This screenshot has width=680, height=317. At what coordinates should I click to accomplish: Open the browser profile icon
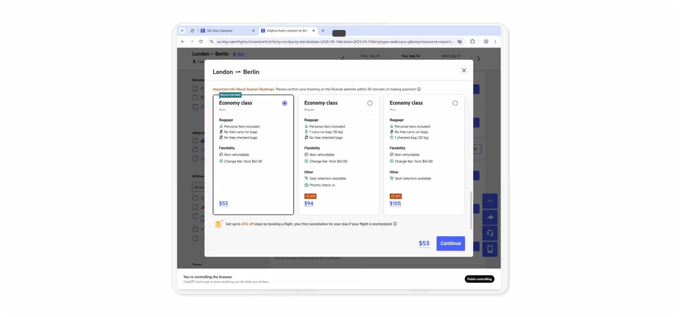(486, 41)
